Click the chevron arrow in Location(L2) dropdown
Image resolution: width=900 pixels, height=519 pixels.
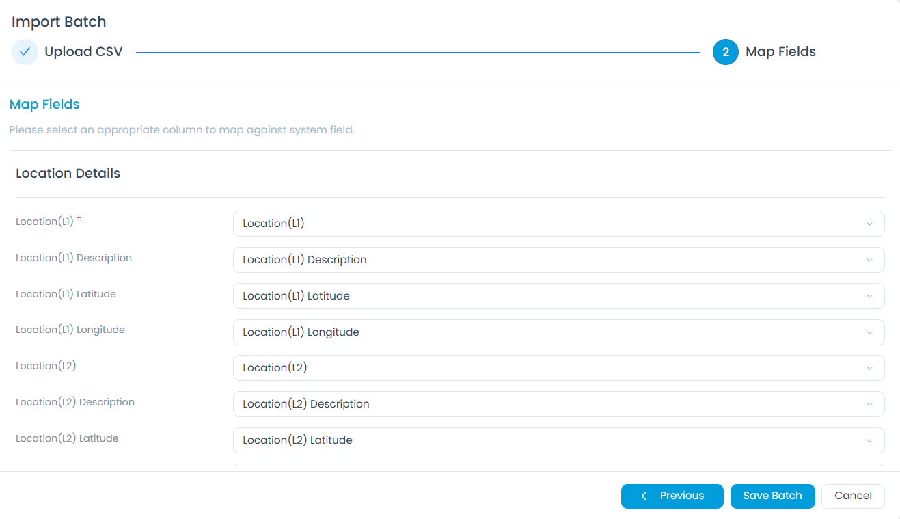(x=869, y=369)
